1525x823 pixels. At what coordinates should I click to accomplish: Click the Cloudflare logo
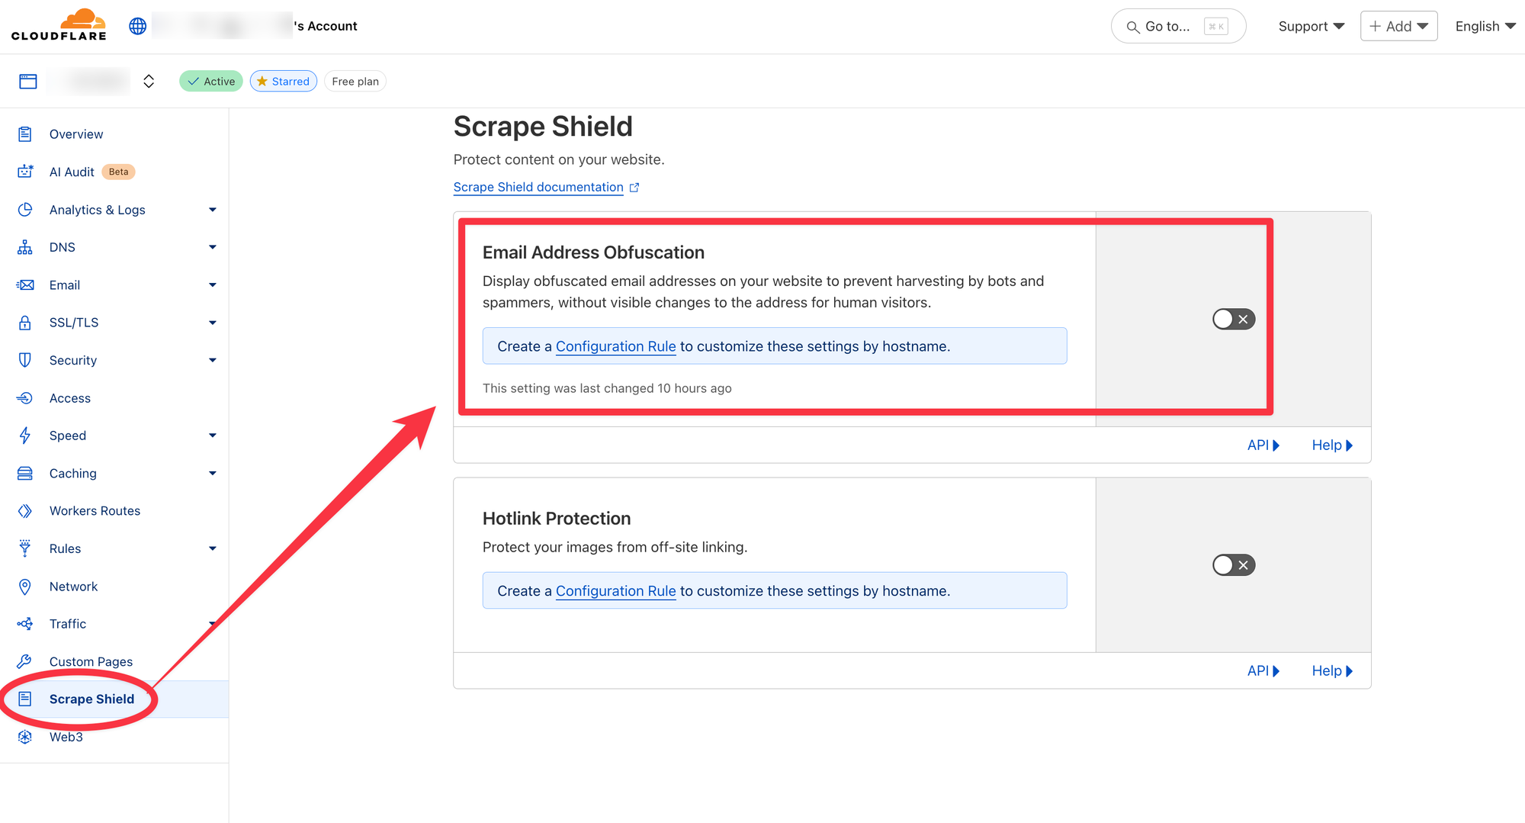coord(59,26)
